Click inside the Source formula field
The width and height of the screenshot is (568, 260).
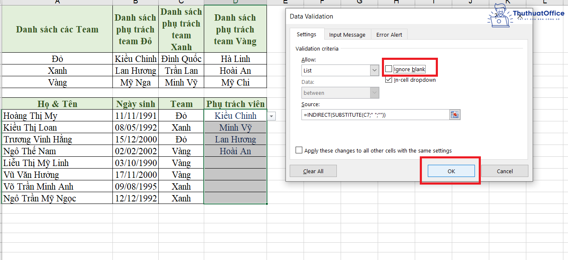pos(371,114)
